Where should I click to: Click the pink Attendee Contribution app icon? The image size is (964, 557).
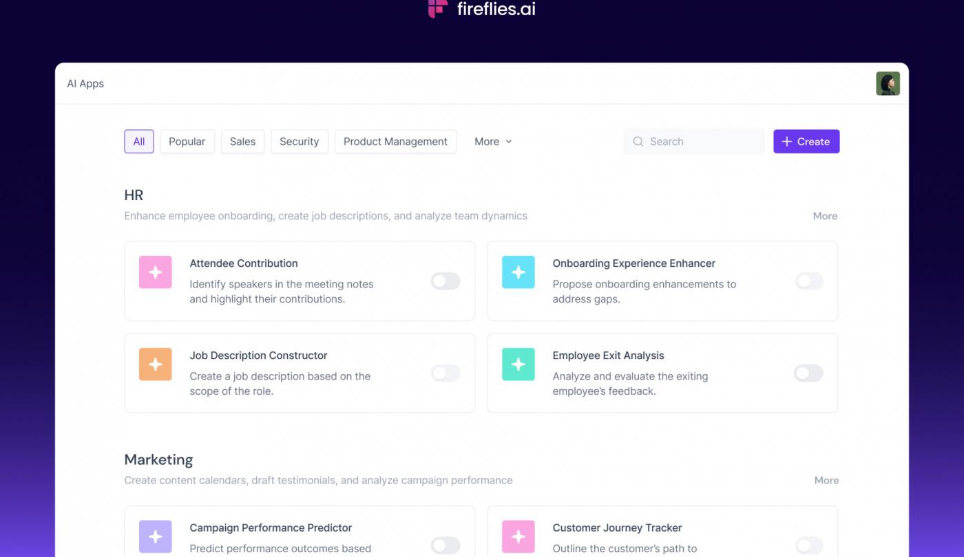click(x=156, y=272)
